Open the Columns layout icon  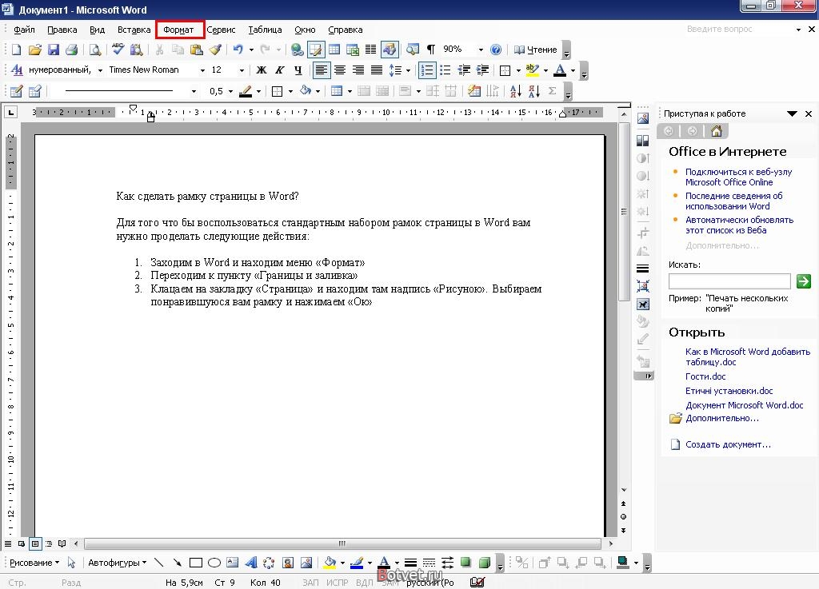370,50
